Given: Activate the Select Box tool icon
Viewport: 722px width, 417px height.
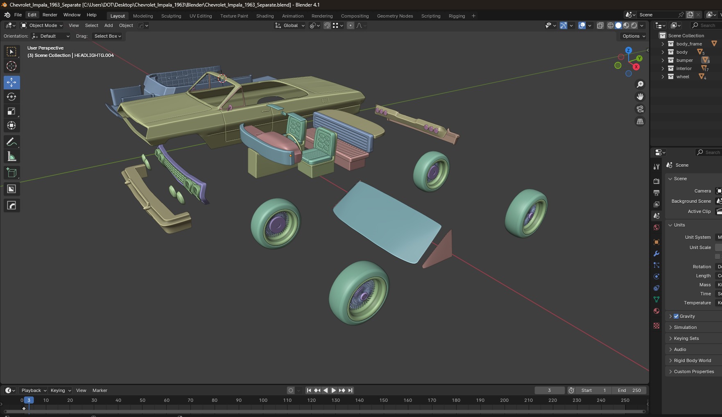Looking at the screenshot, I should click(11, 52).
